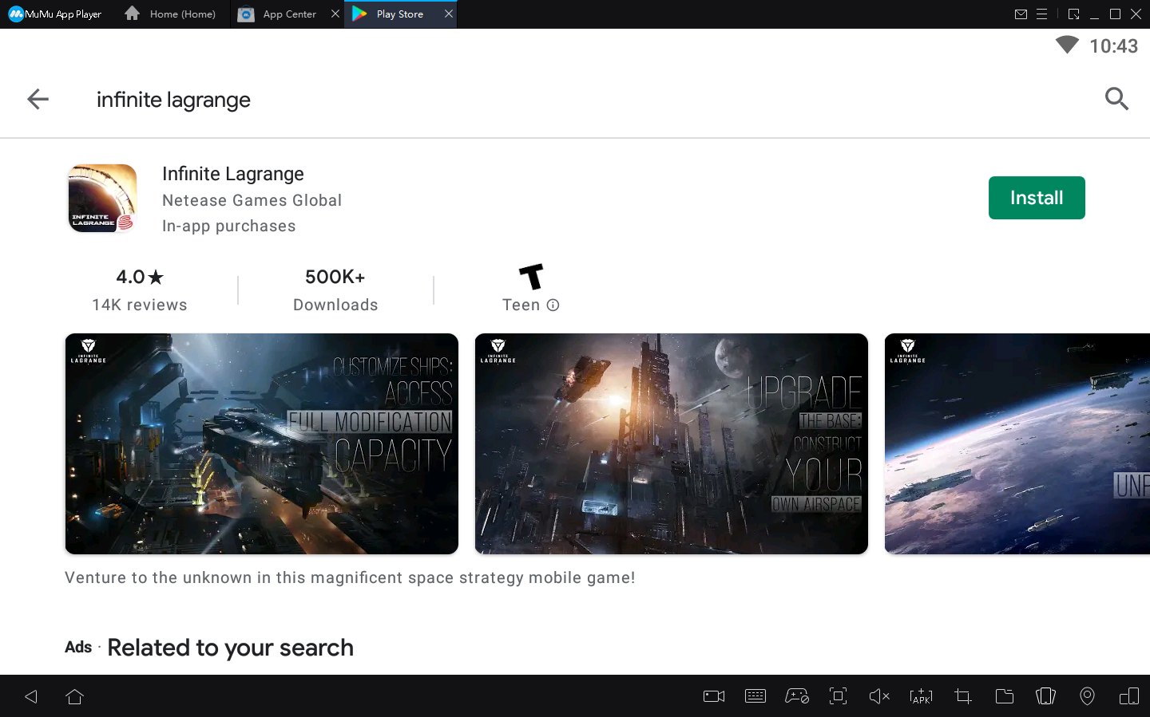The width and height of the screenshot is (1150, 717).
Task: Go back using the Play Store arrow
Action: (38, 99)
